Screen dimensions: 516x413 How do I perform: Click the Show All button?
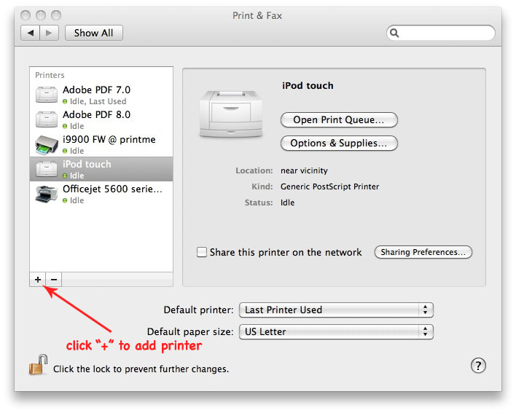94,33
